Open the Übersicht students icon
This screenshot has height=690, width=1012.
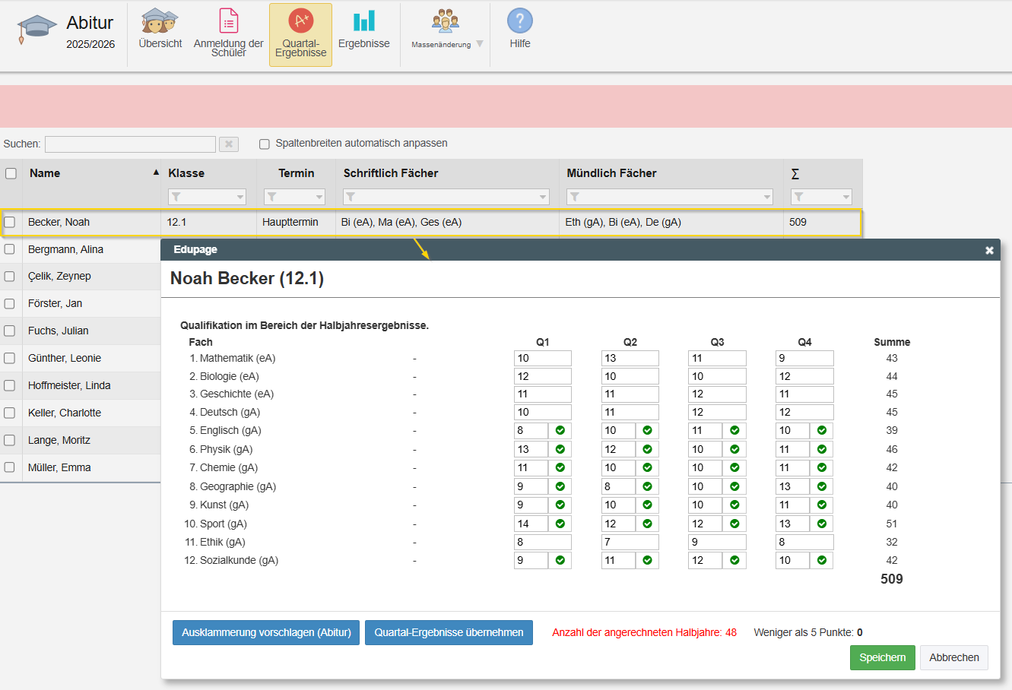(160, 22)
